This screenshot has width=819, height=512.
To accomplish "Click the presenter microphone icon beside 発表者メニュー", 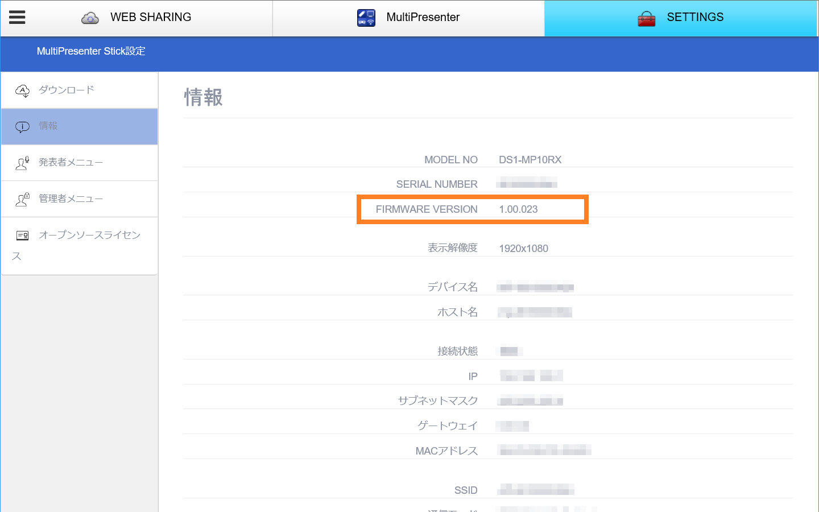I will (22, 163).
